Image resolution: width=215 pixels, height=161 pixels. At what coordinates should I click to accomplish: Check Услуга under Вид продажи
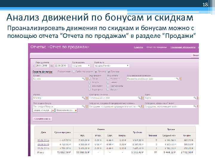(90, 82)
